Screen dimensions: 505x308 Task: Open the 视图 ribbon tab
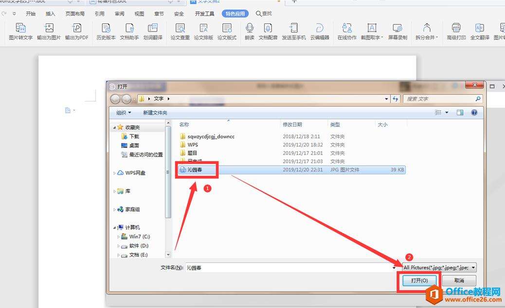point(139,14)
